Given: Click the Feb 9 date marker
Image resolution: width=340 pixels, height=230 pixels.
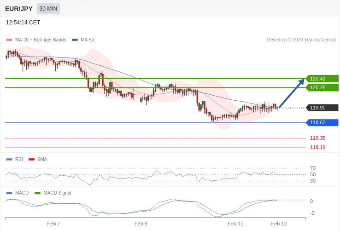Looking at the screenshot, I should [x=141, y=224].
